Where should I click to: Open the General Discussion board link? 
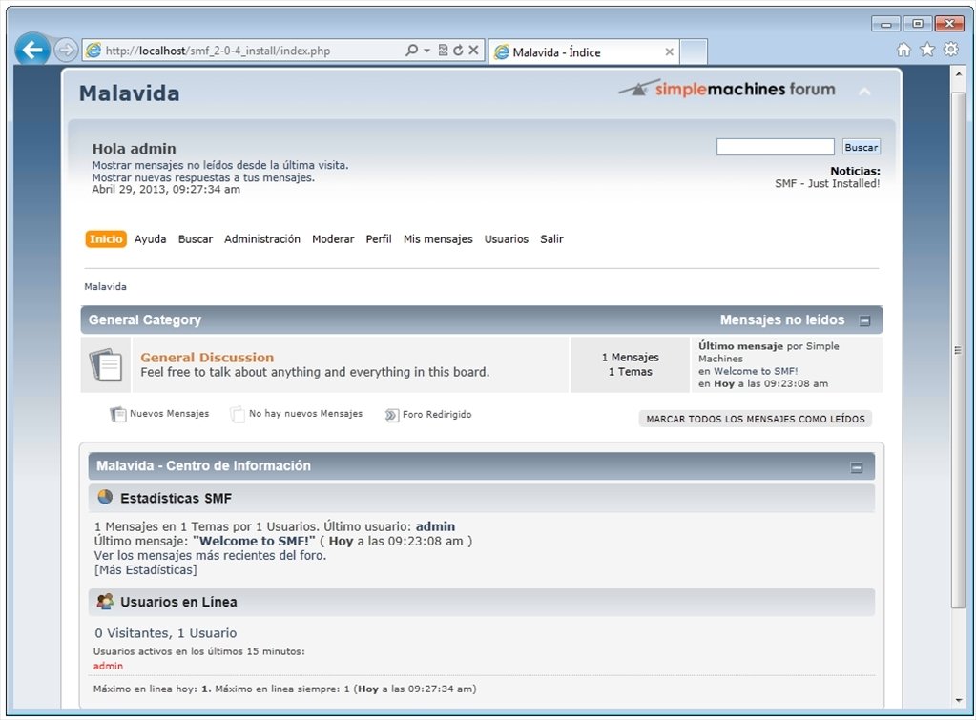(x=207, y=358)
